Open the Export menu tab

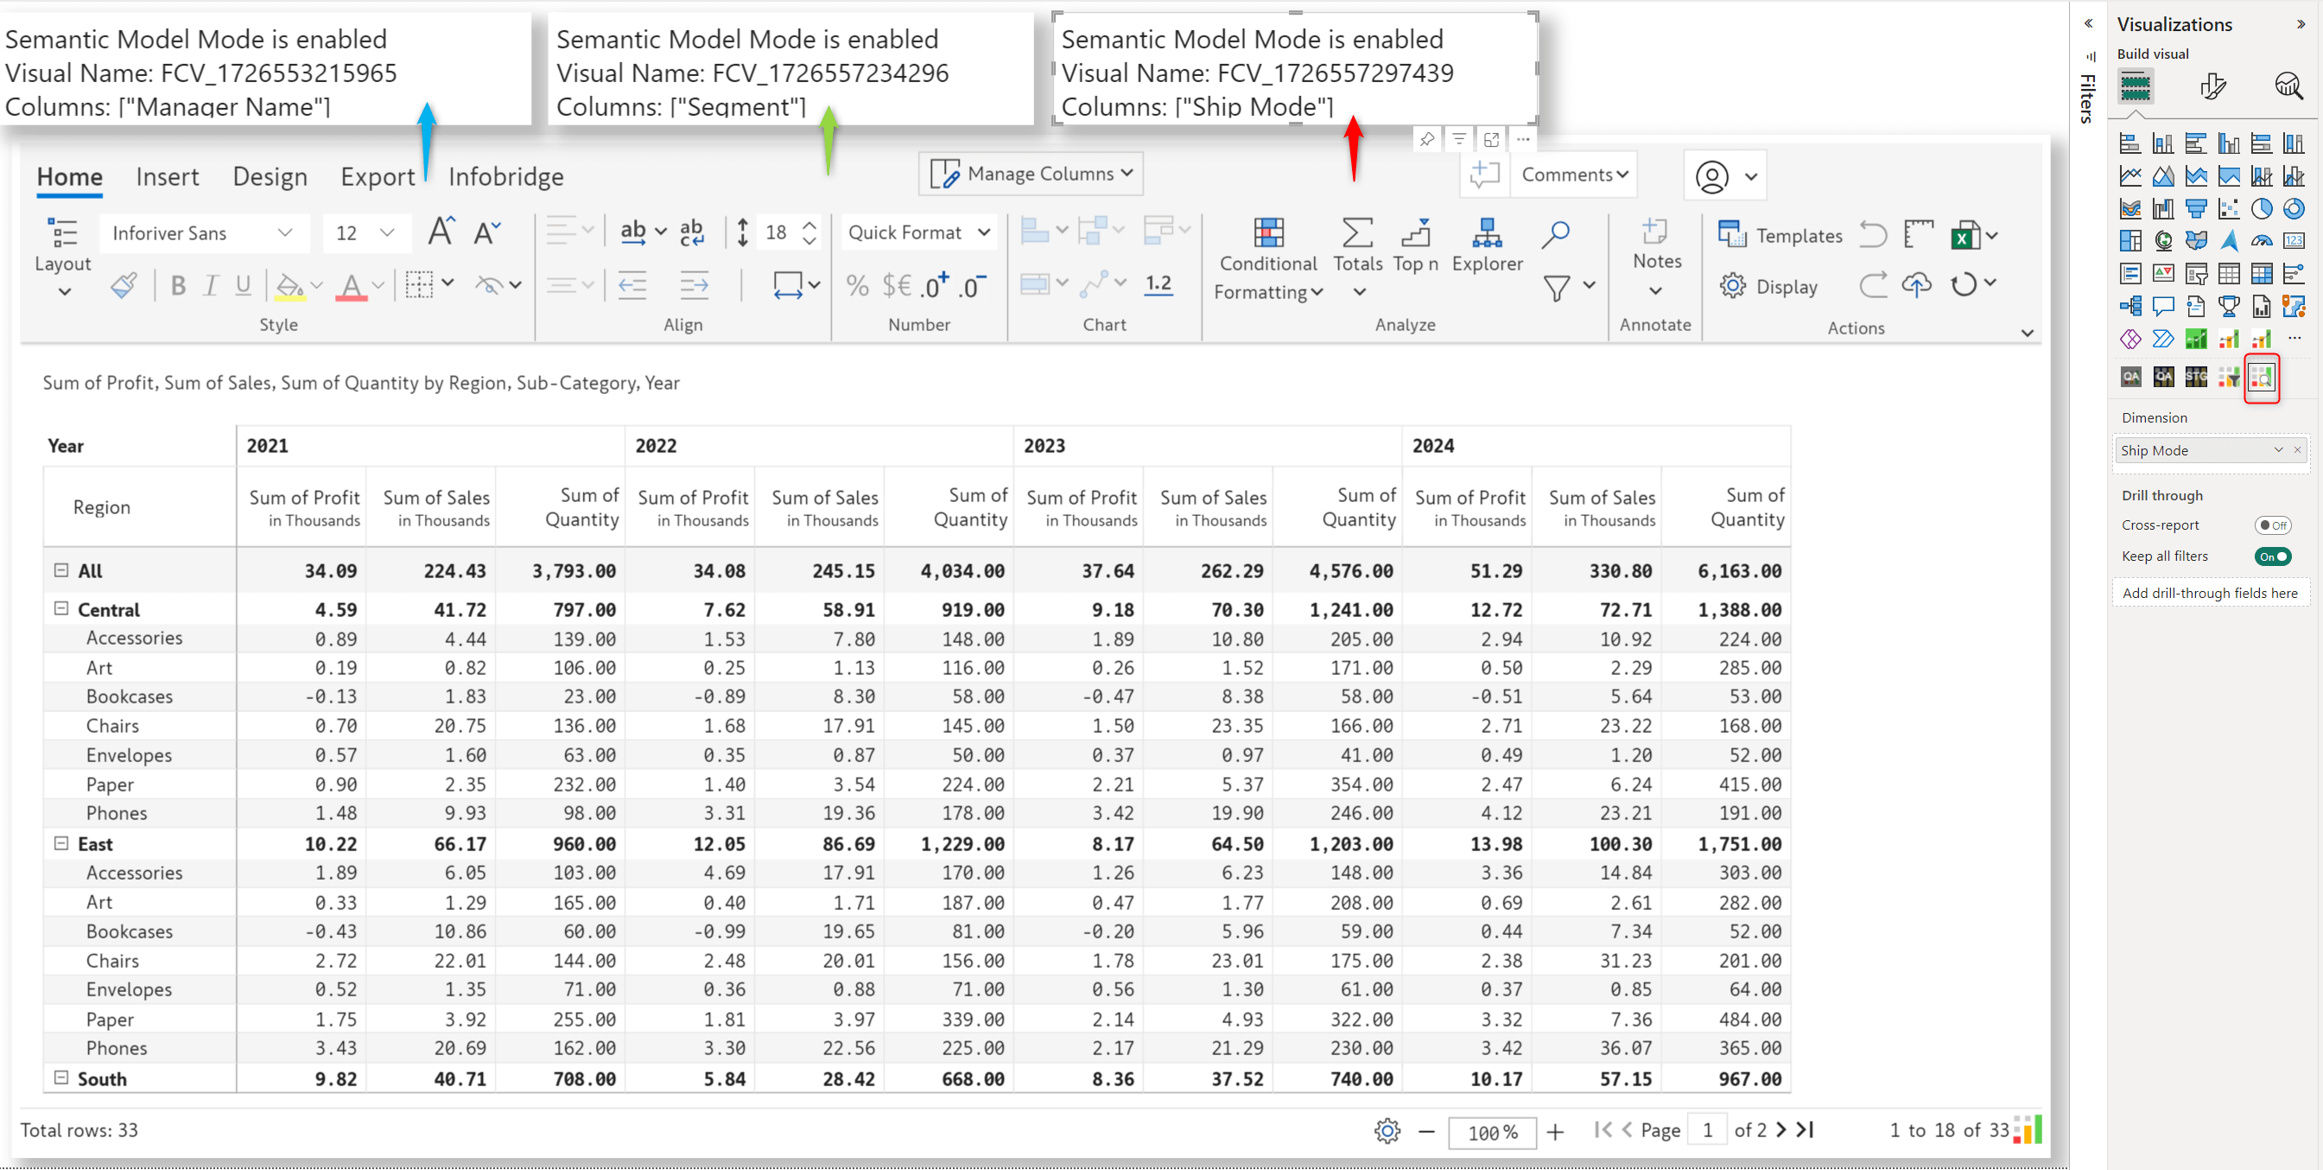click(376, 176)
